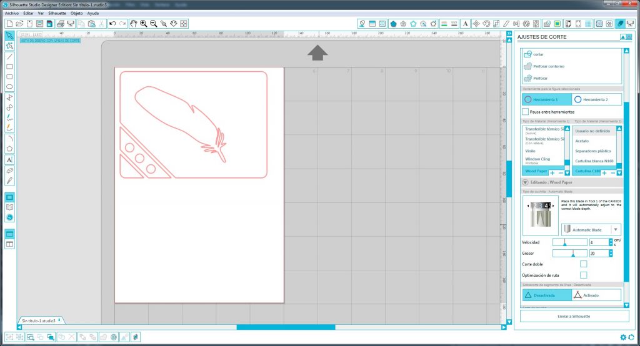Add a material to the Herramienta 1 list

(552, 173)
